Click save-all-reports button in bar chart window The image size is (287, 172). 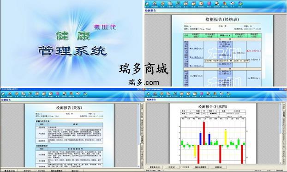[x=201, y=167]
